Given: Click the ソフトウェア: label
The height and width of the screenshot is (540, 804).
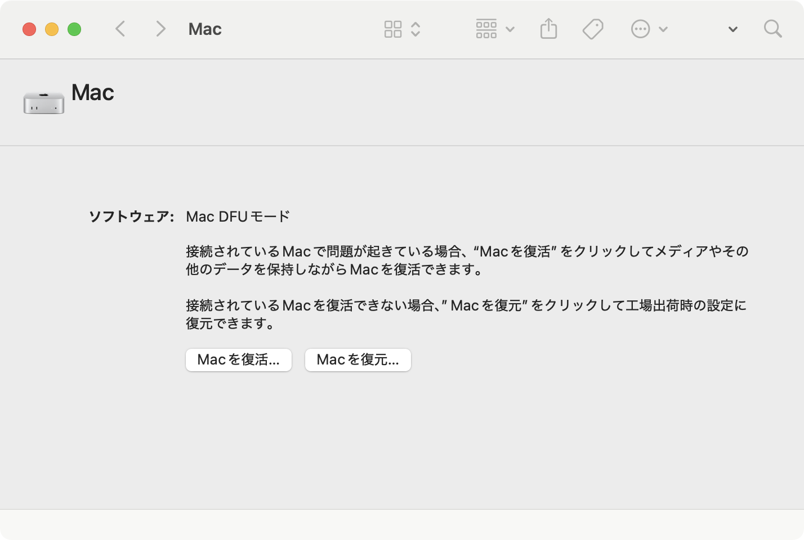Looking at the screenshot, I should click(132, 217).
